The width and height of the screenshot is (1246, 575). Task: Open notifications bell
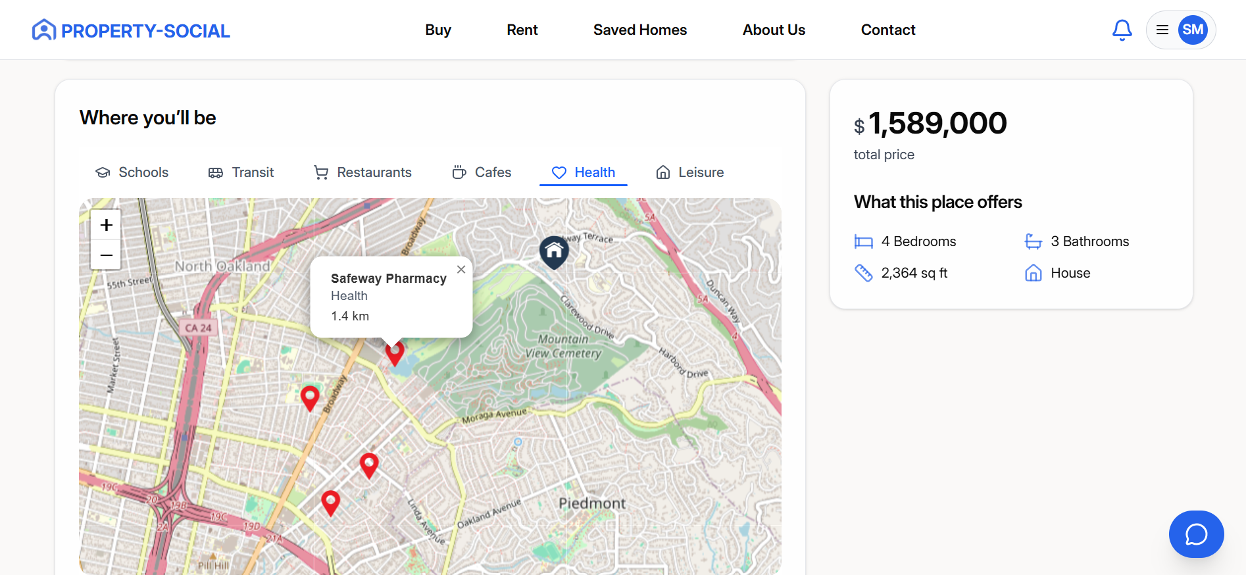(1122, 30)
